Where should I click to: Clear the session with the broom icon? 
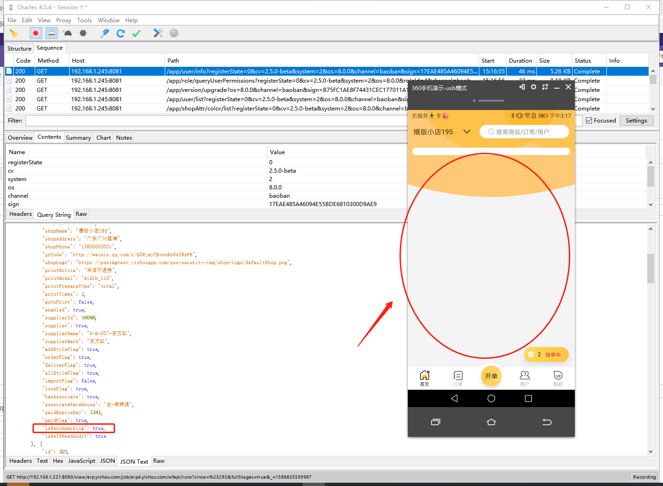14,33
